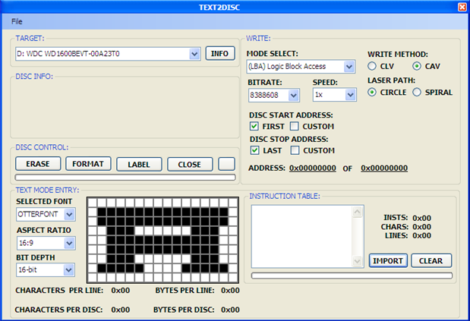The width and height of the screenshot is (470, 321).
Task: Click the disc control progress bar
Action: tap(125, 178)
